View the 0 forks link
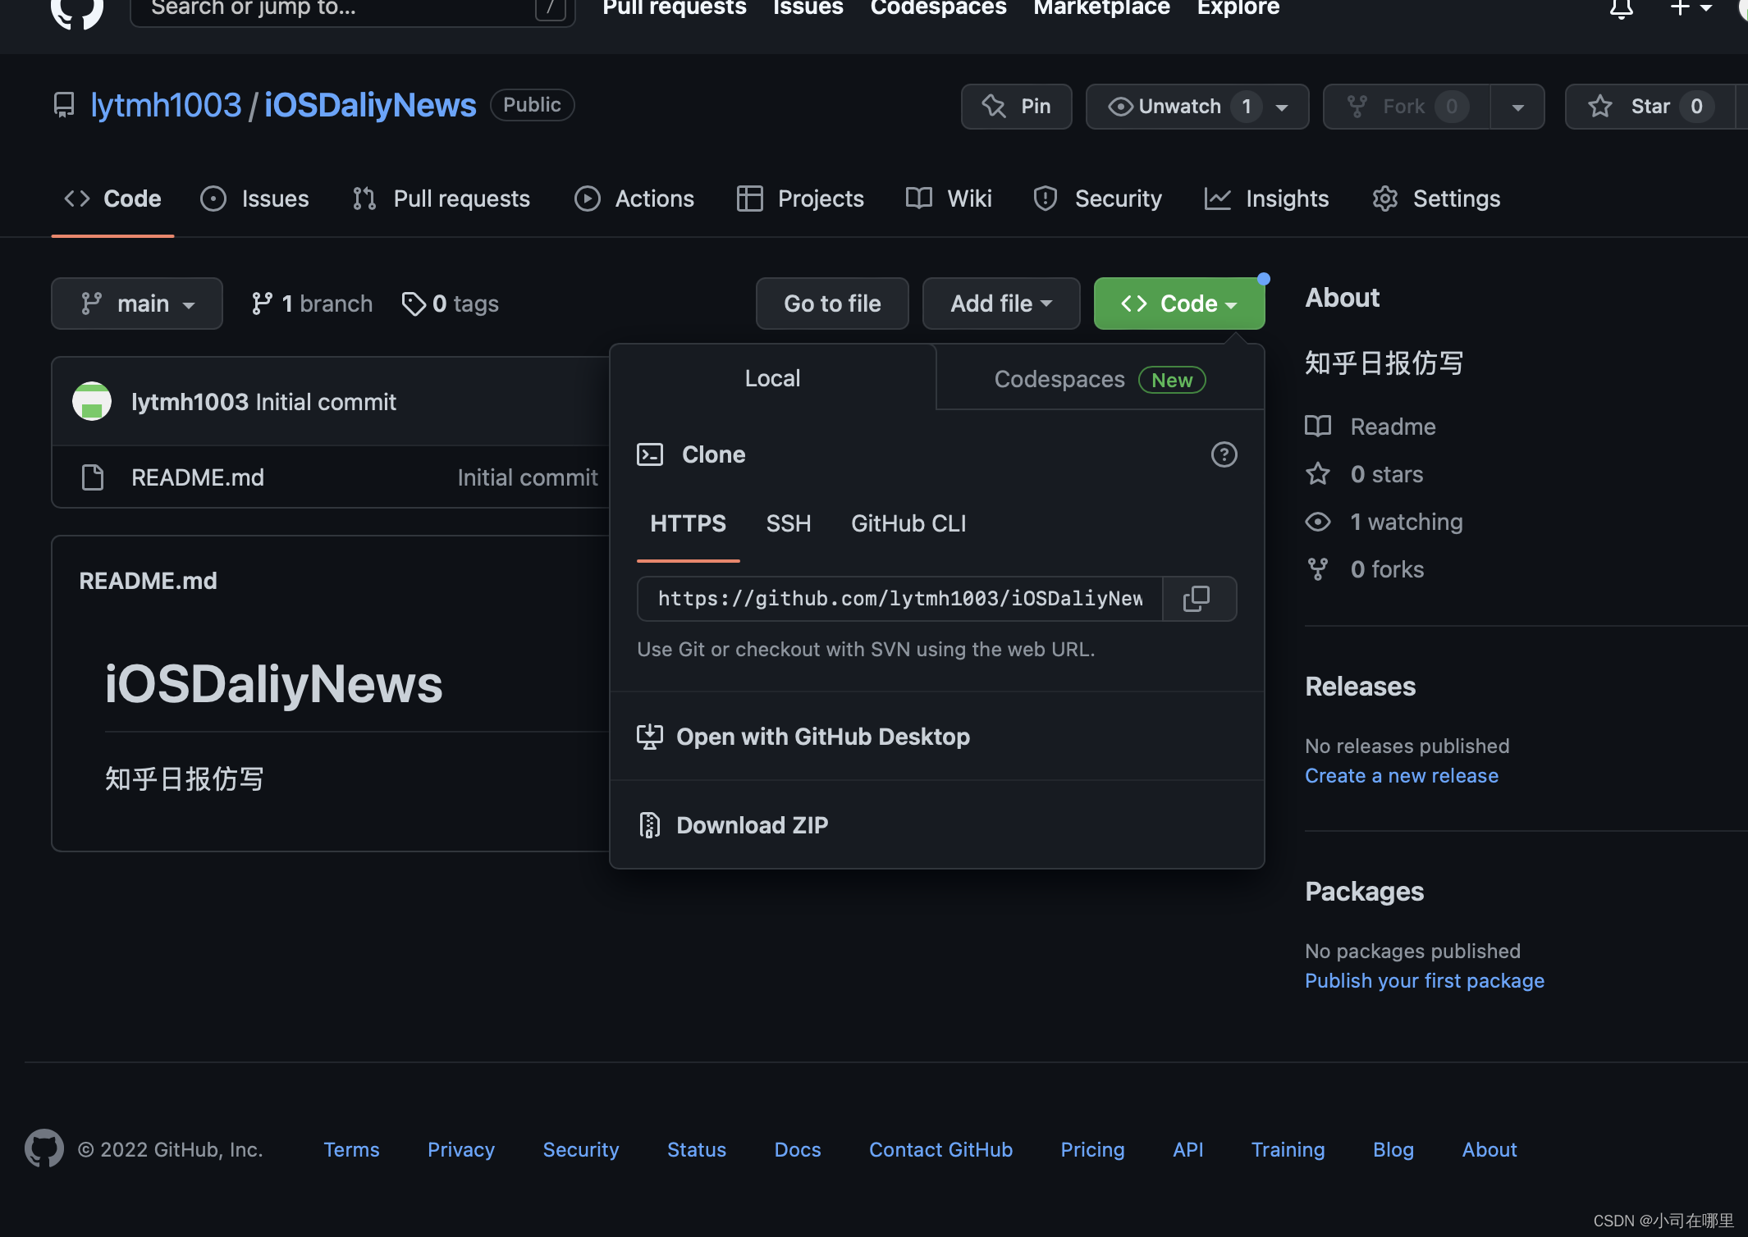 point(1365,569)
